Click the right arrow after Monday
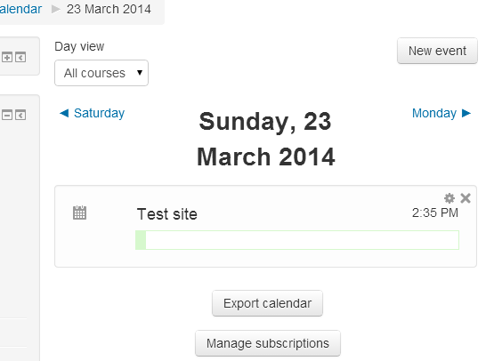Screen dimensions: 494x361 466,113
